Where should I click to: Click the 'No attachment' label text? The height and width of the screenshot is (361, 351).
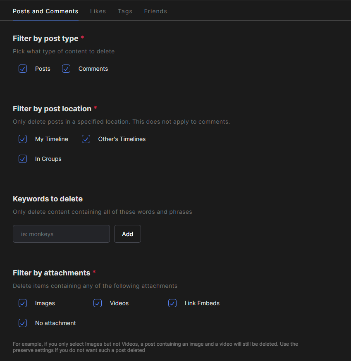[x=55, y=323]
